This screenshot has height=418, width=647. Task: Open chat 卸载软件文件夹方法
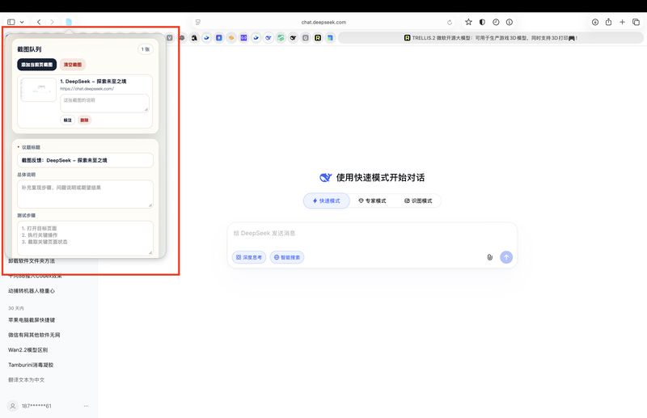click(x=32, y=261)
